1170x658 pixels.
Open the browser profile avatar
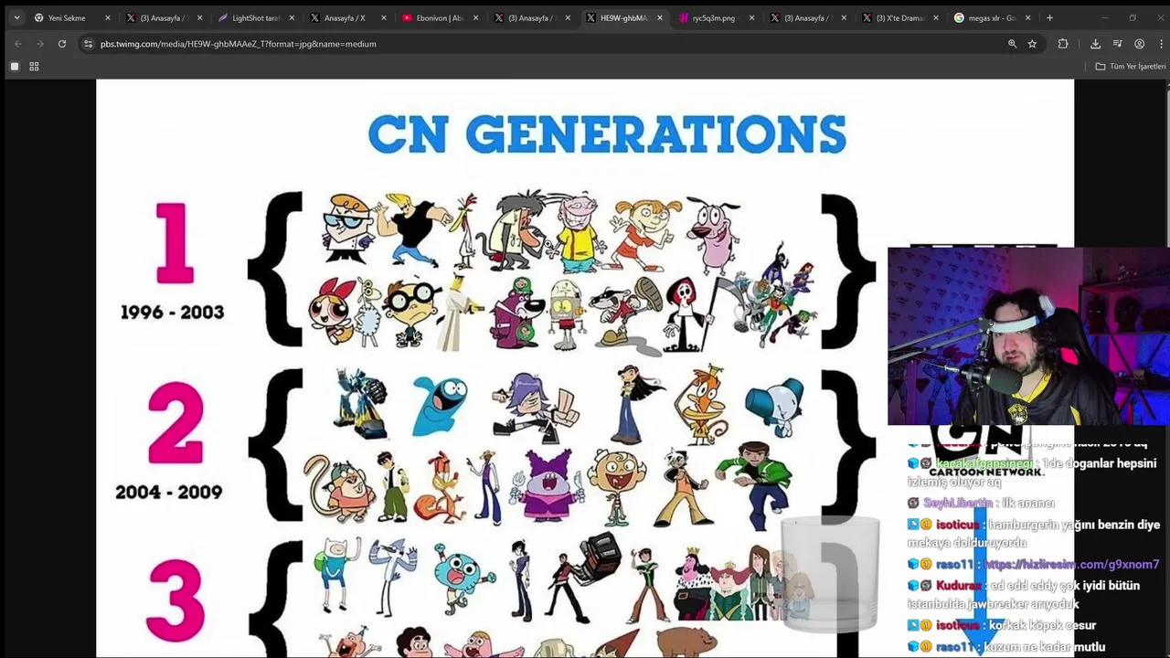pyautogui.click(x=1139, y=44)
